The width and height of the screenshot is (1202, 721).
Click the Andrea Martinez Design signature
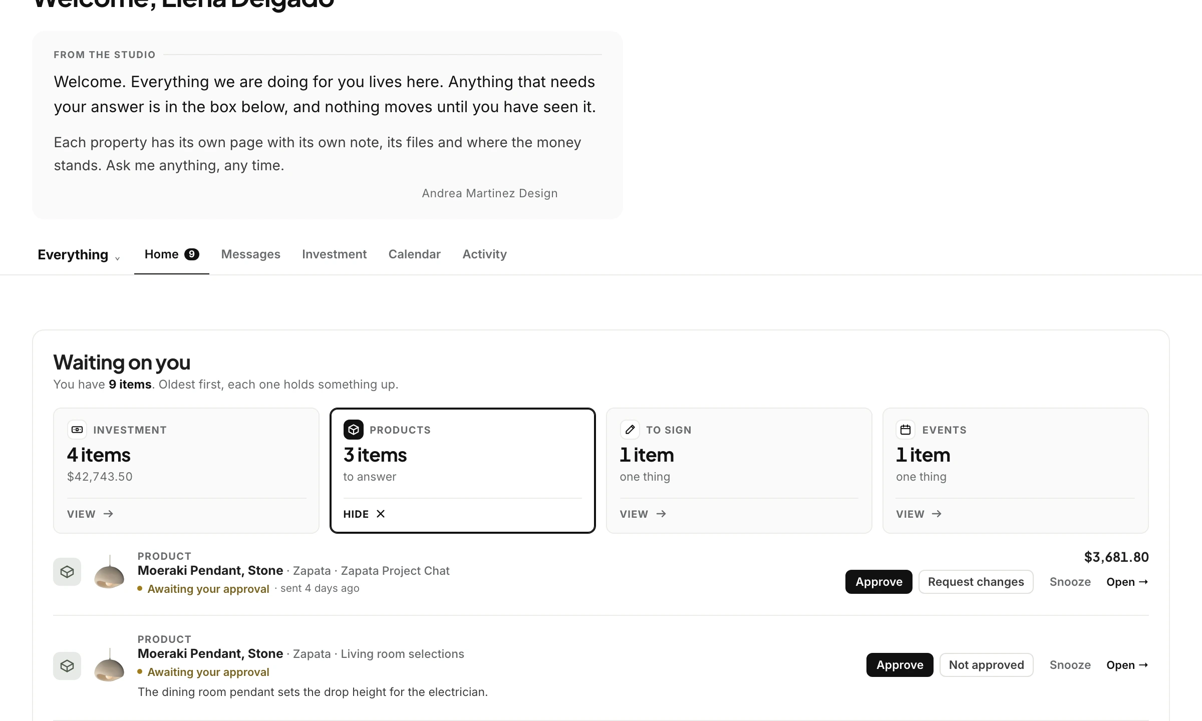tap(490, 193)
